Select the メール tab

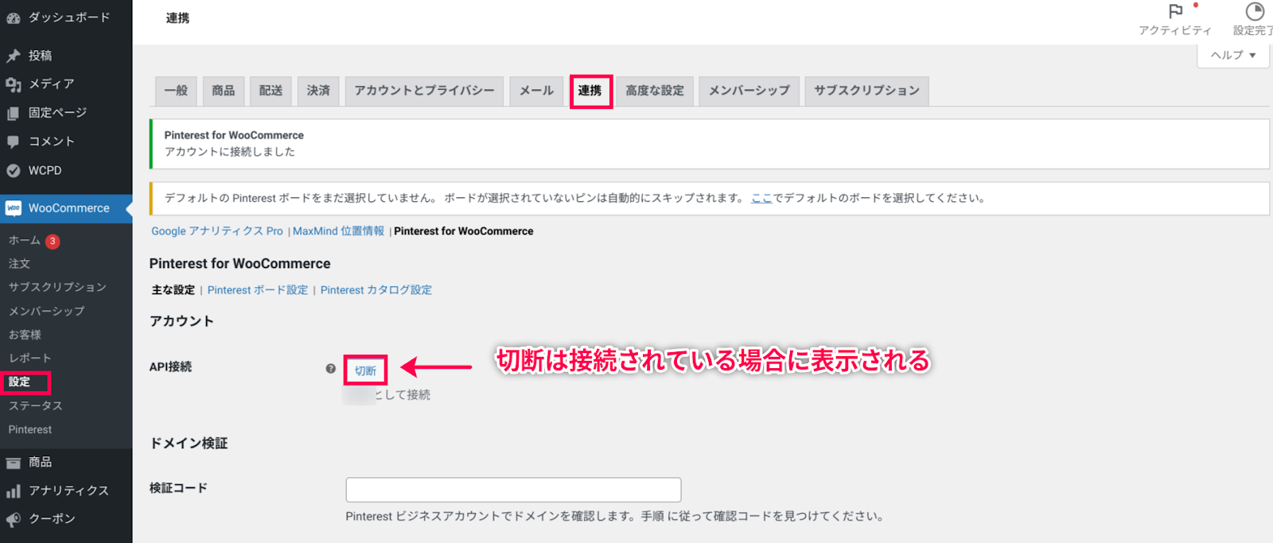click(537, 91)
